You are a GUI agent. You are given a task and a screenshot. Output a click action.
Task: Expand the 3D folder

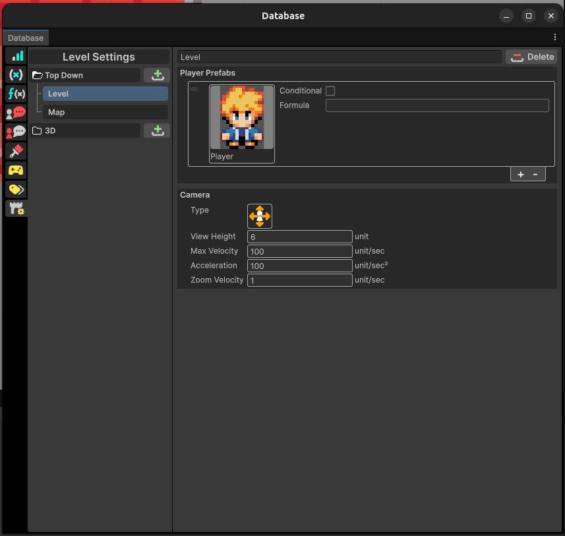(x=38, y=131)
